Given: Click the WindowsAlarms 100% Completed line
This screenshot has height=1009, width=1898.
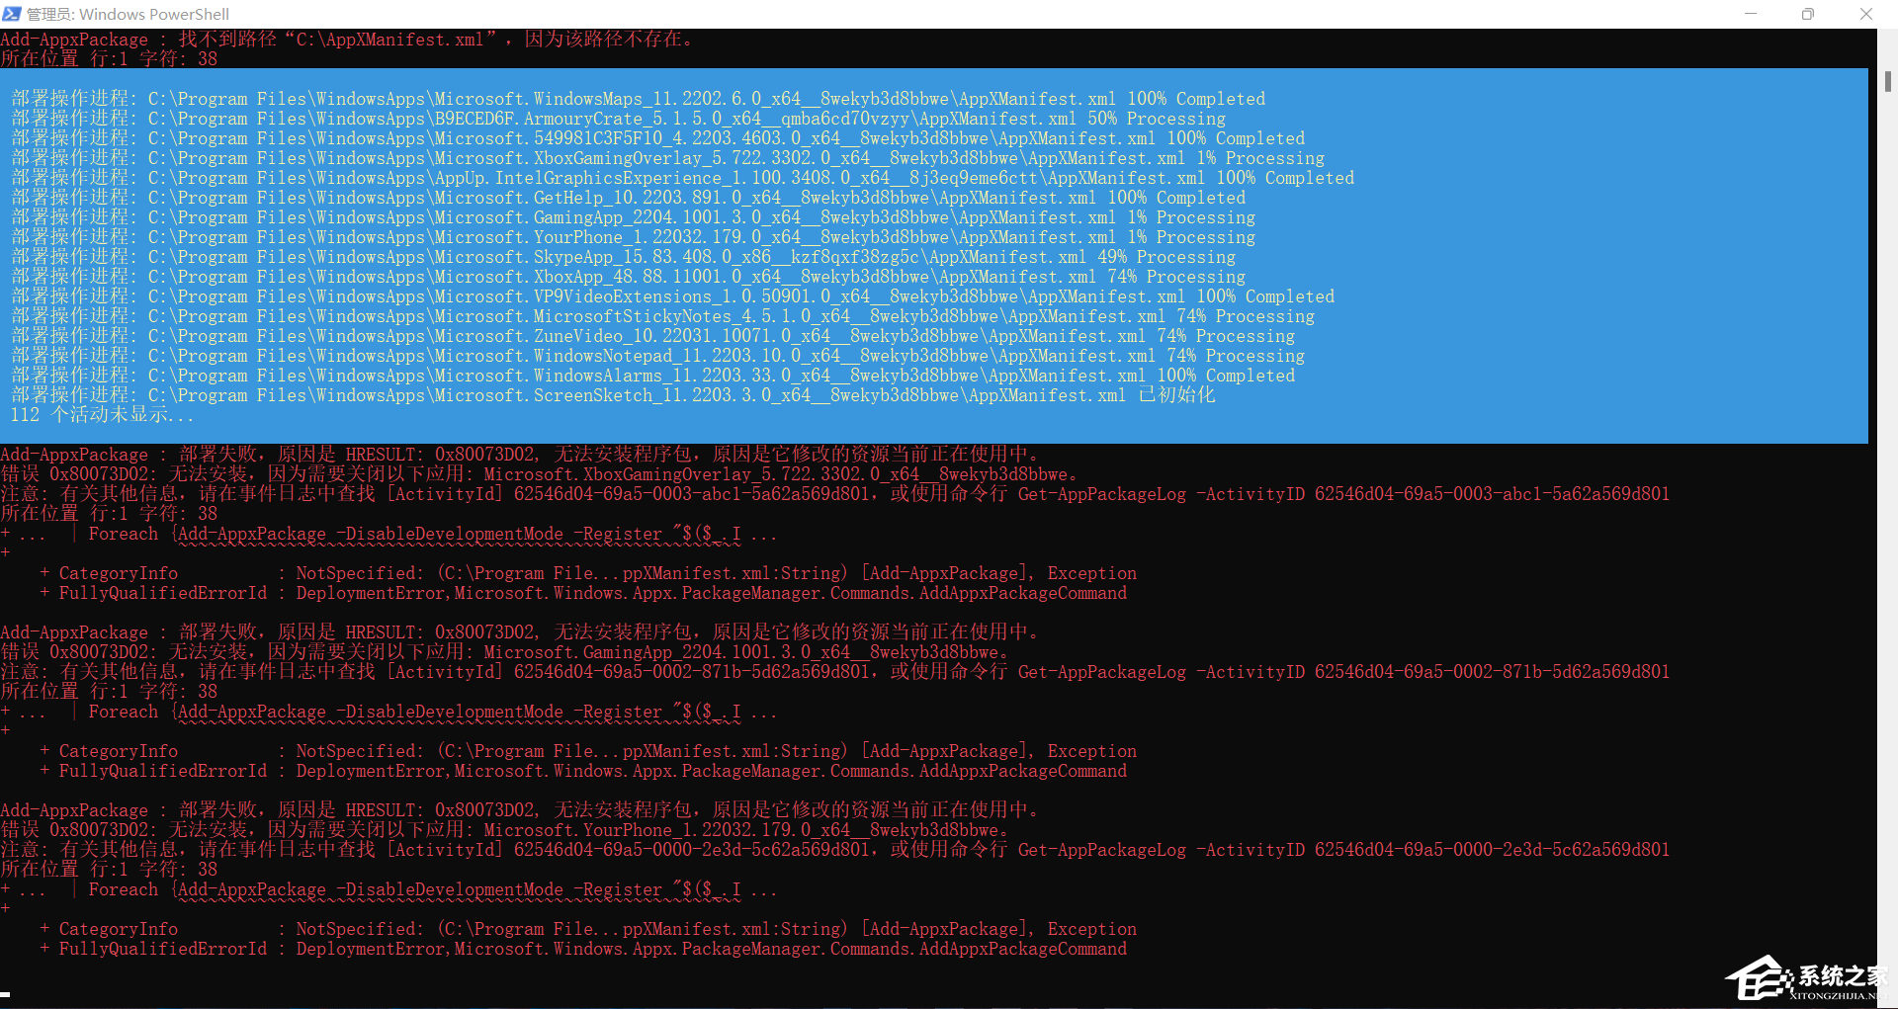Looking at the screenshot, I should click(653, 376).
